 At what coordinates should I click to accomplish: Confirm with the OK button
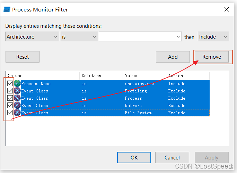[134, 158]
